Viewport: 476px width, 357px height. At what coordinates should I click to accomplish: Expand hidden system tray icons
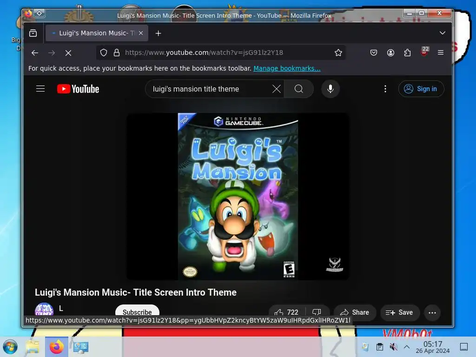click(x=407, y=347)
